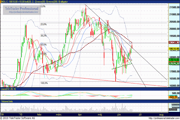Click the 17574,25 price tag
180x120 pixels.
point(173,64)
